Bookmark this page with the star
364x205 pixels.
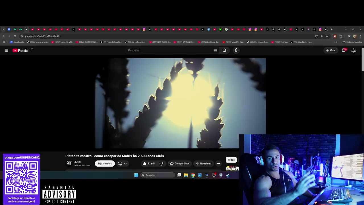(327, 36)
